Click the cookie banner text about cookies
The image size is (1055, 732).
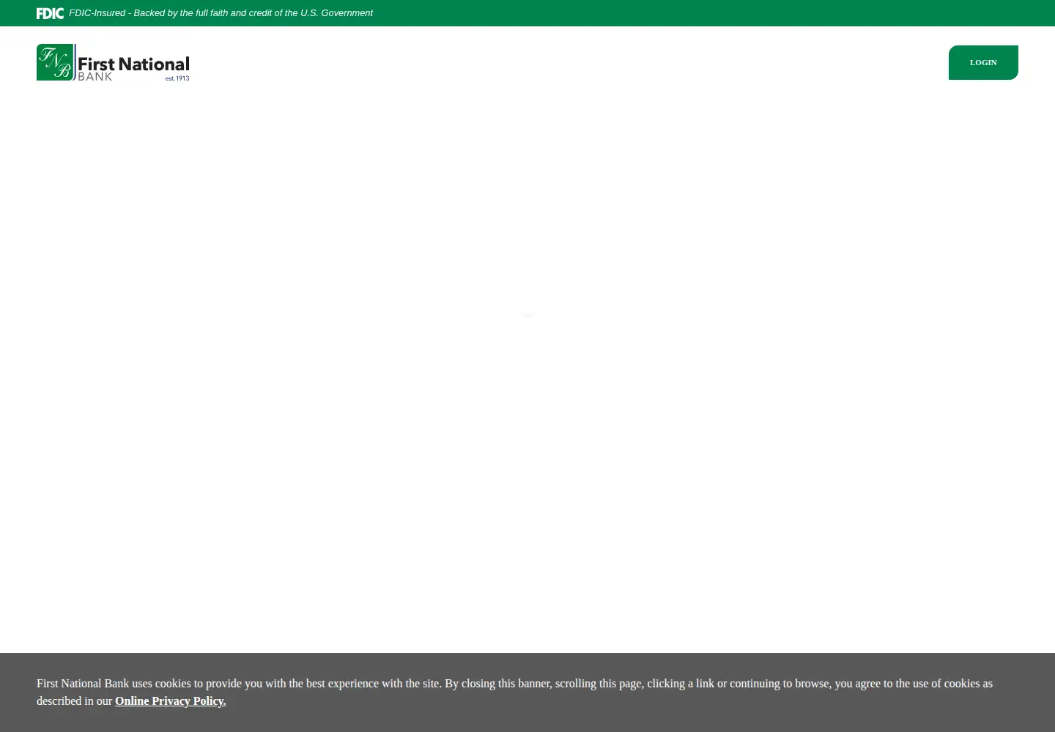[x=514, y=692]
